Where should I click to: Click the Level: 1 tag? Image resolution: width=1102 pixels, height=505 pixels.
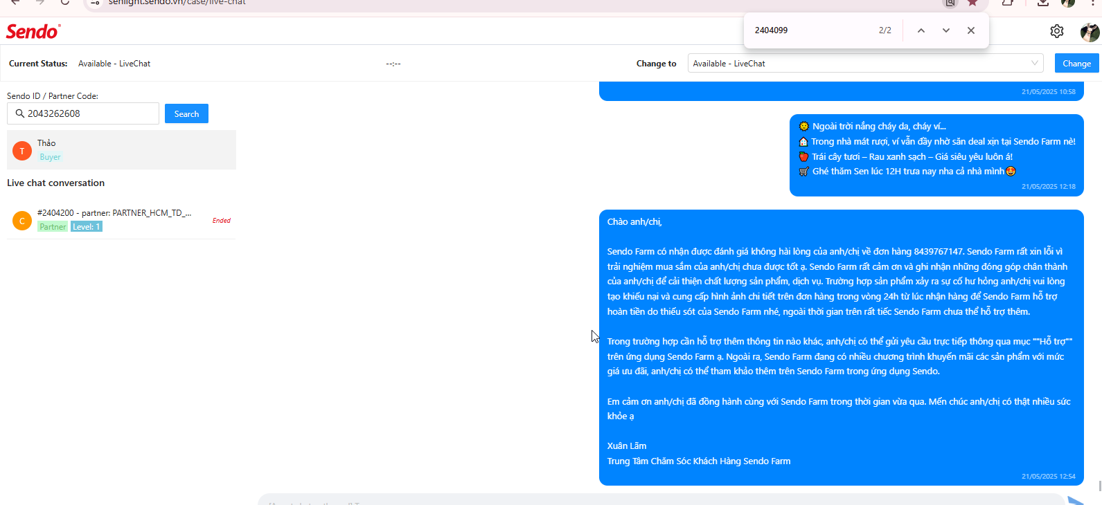[87, 227]
